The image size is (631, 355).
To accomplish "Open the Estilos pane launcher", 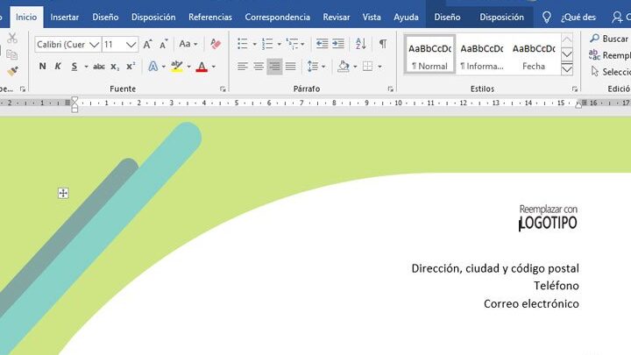I will coord(575,89).
